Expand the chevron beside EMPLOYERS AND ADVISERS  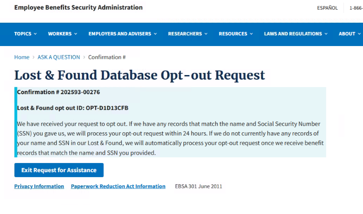point(155,34)
